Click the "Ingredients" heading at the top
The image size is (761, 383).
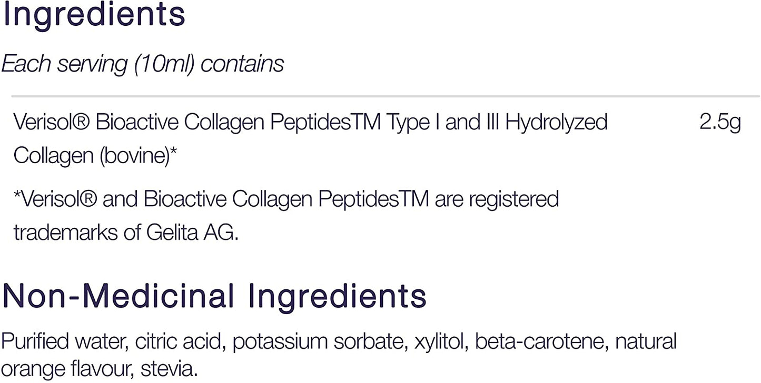coord(94,15)
